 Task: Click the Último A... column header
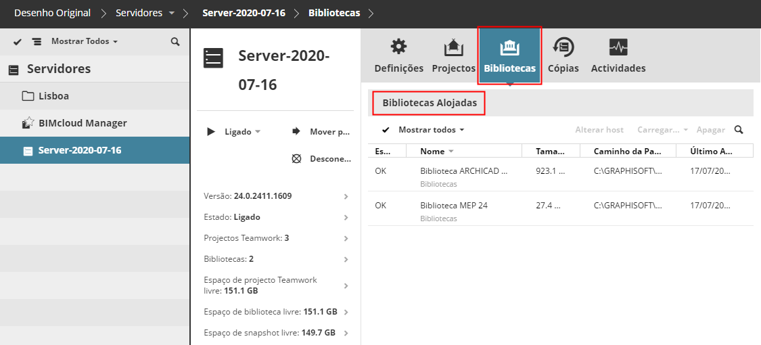[714, 152]
